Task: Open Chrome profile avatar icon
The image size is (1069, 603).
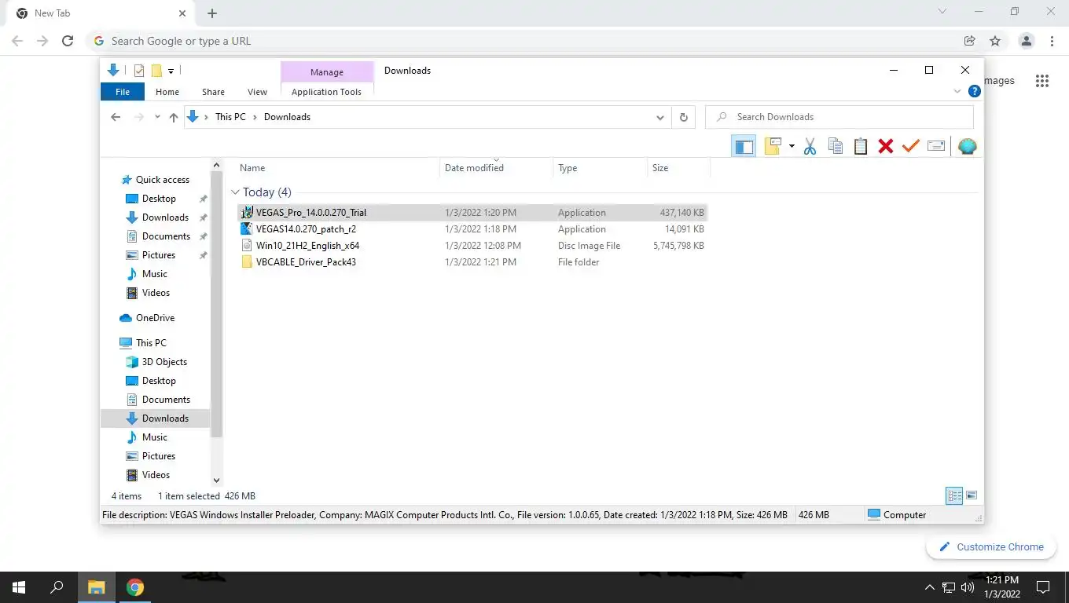Action: pos(1026,41)
